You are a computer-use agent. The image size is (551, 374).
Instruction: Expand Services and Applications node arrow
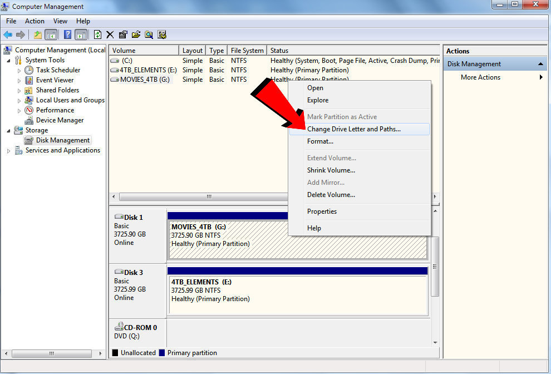[x=8, y=151]
